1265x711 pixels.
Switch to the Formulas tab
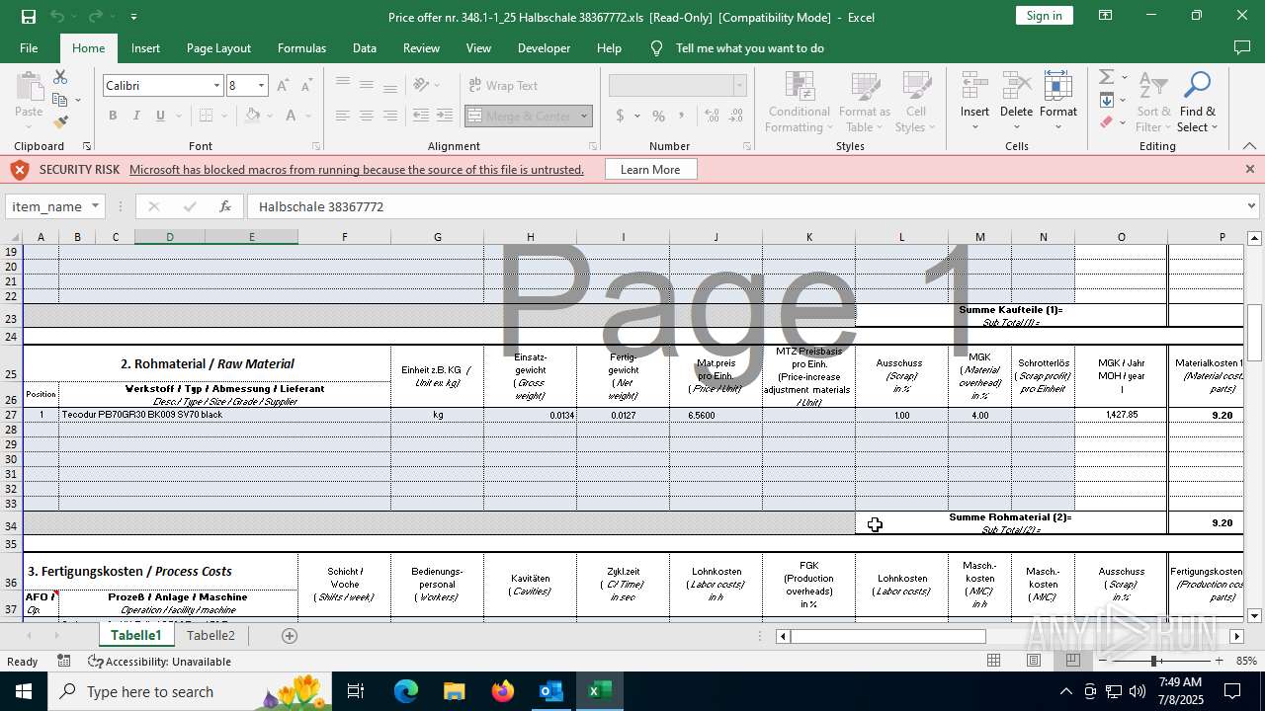point(301,48)
